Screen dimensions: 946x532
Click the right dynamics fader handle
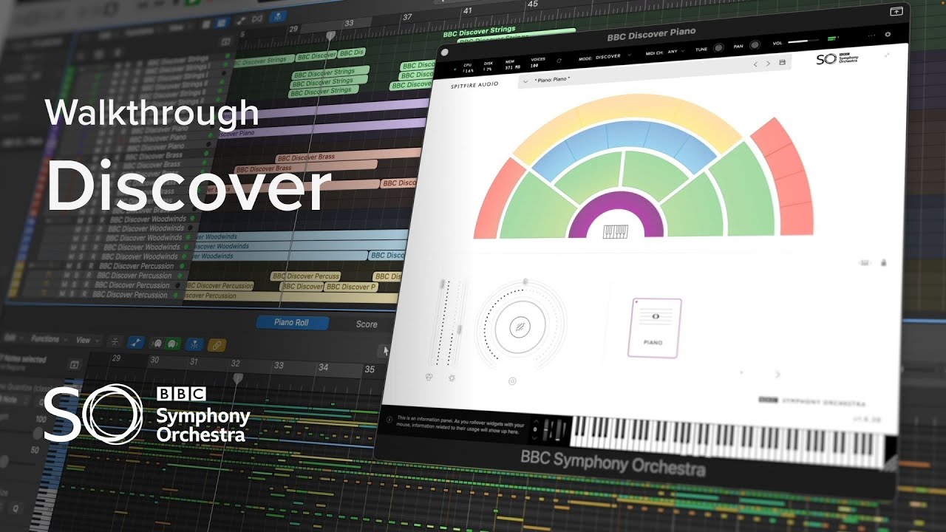point(459,330)
